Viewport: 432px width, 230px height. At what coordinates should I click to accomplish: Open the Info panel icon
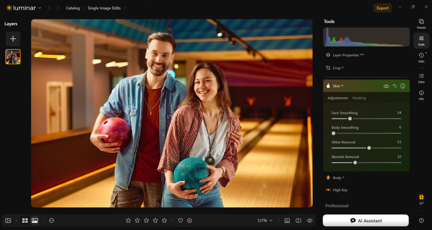[421, 95]
